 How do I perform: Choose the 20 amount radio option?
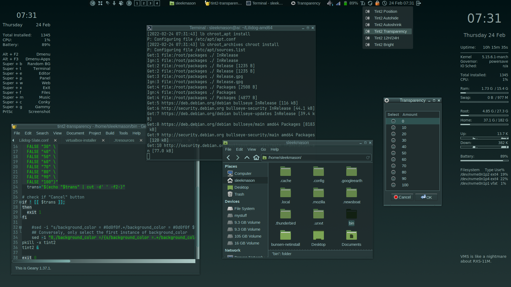393,134
